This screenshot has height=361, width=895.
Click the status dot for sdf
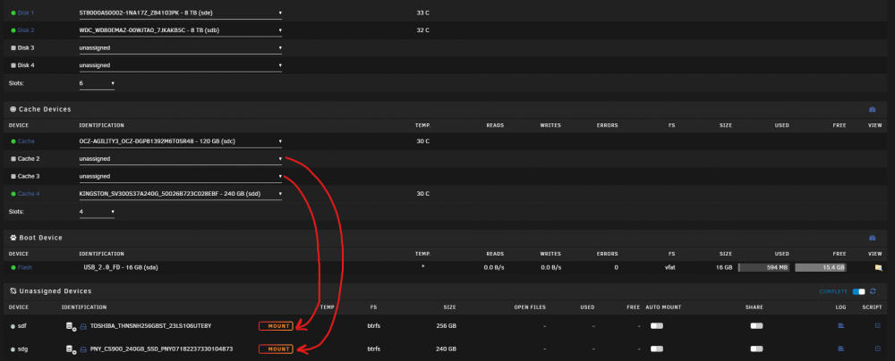pos(13,326)
